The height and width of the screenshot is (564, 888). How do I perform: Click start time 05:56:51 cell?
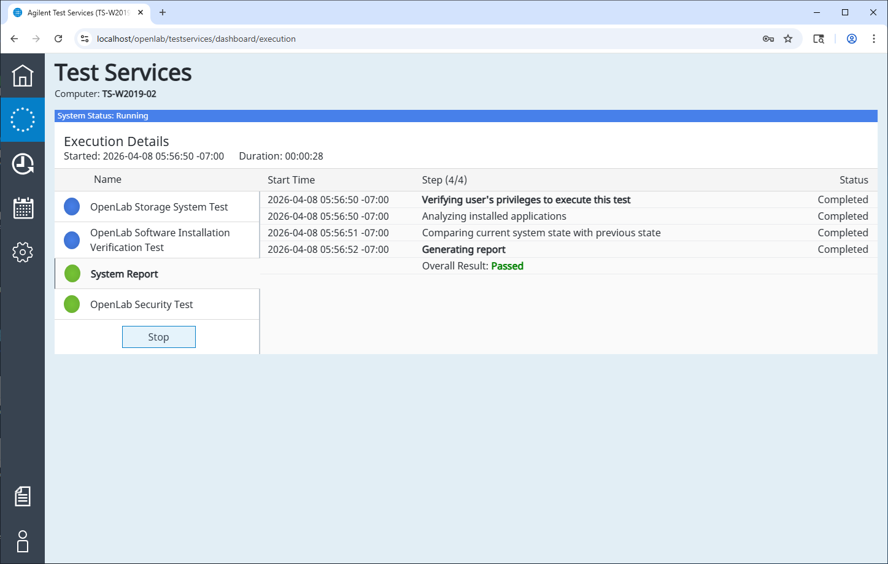coord(328,233)
